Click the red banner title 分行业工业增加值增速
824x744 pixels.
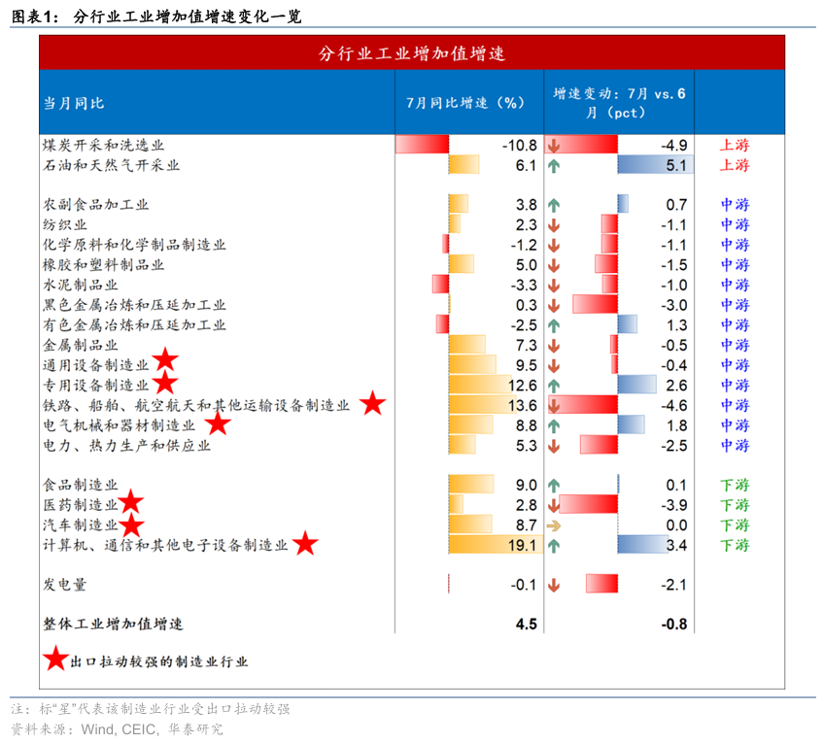click(411, 53)
